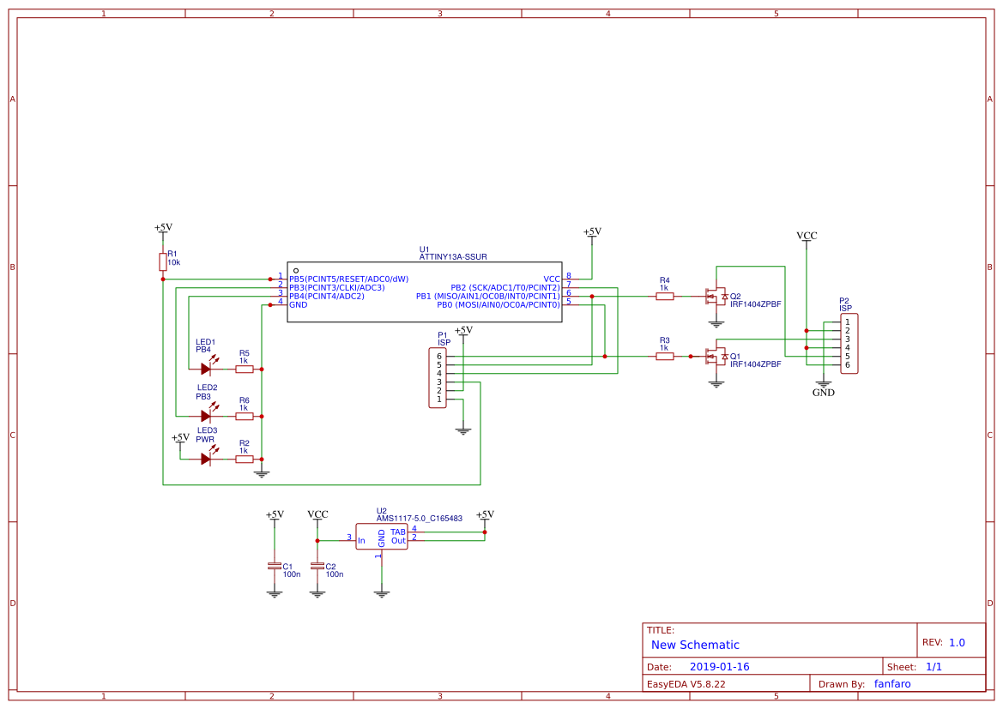
Task: Select MOSFET Q2 IRF1404ZPBF symbol
Action: point(716,296)
